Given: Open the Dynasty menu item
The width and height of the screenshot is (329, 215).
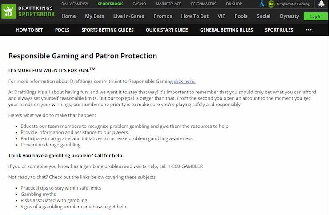Looking at the screenshot, I should pos(289,16).
